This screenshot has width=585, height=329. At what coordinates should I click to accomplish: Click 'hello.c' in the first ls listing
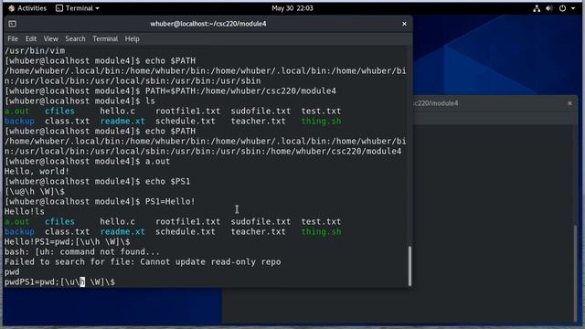coord(117,111)
